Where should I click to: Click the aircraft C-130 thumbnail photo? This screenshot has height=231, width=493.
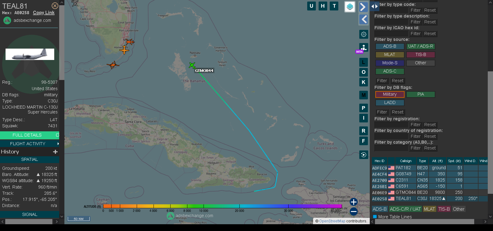tap(30, 54)
